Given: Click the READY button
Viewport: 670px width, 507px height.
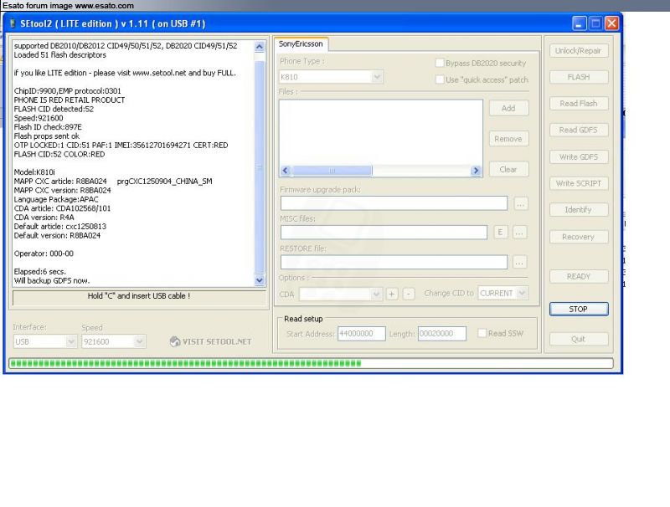Looking at the screenshot, I should coord(578,277).
